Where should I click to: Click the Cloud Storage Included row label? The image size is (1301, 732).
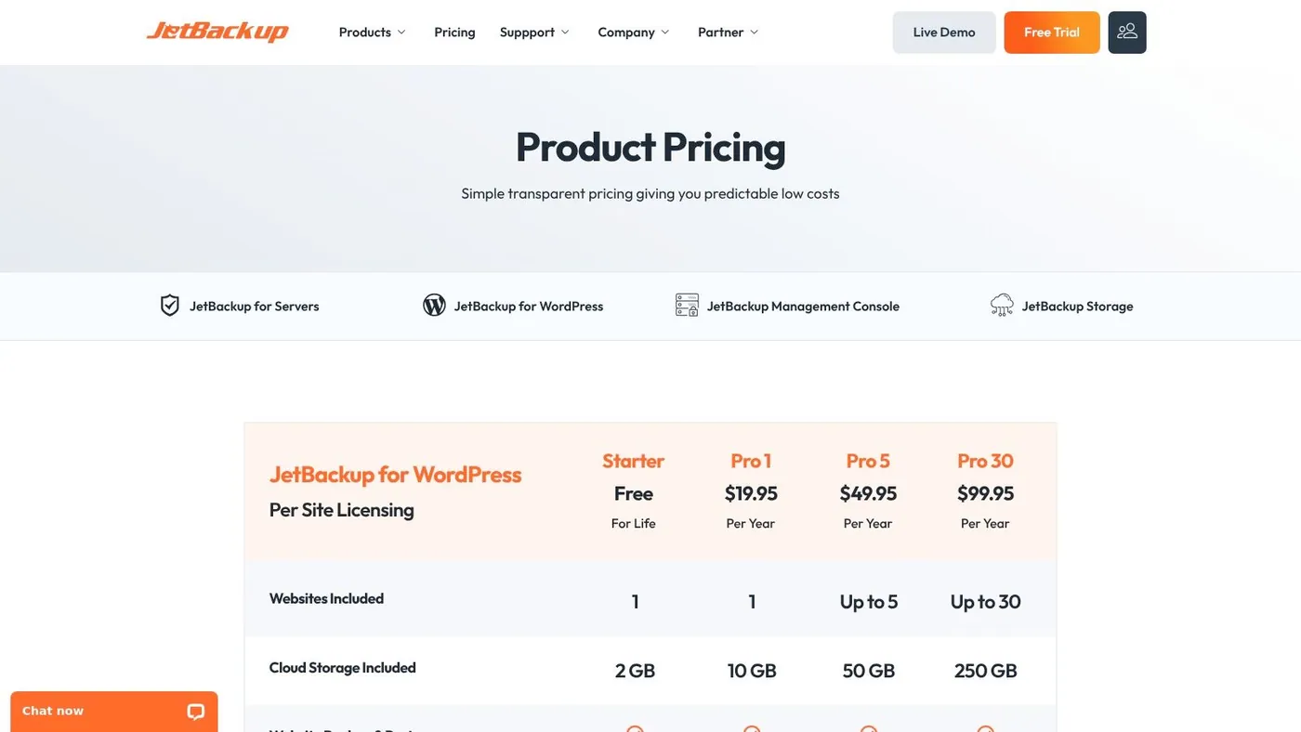[342, 668]
